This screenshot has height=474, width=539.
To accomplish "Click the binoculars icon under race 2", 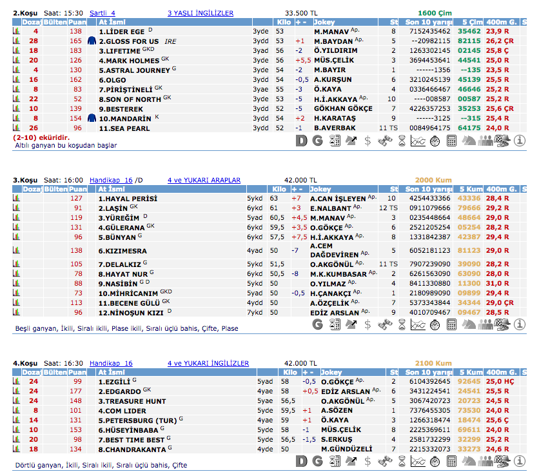I will [x=384, y=141].
